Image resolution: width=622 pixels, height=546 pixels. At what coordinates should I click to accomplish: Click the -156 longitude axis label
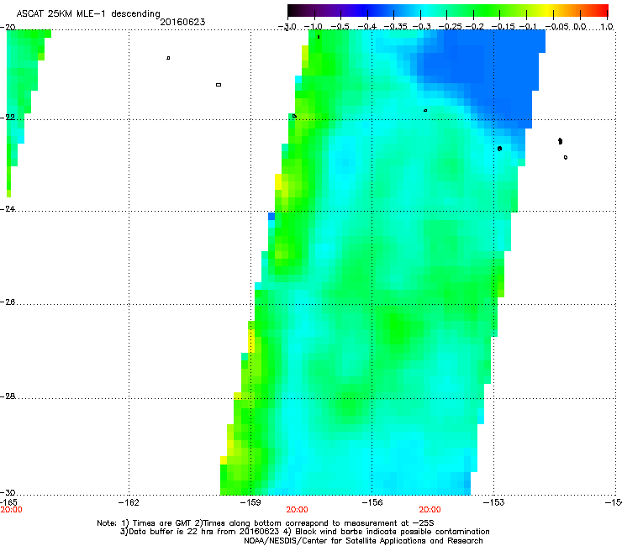point(372,503)
